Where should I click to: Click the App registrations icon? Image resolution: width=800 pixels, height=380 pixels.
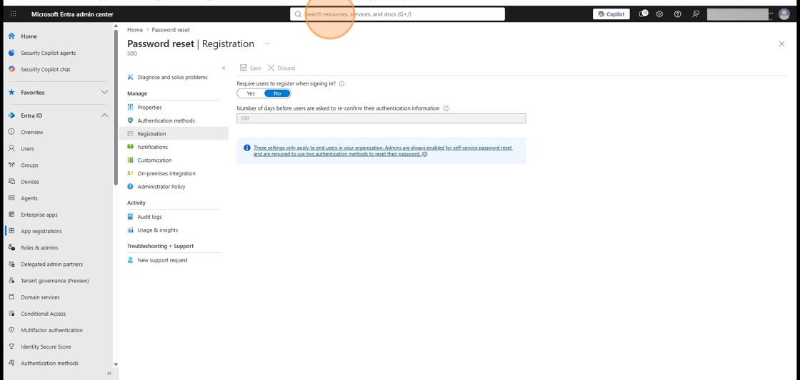pos(11,231)
